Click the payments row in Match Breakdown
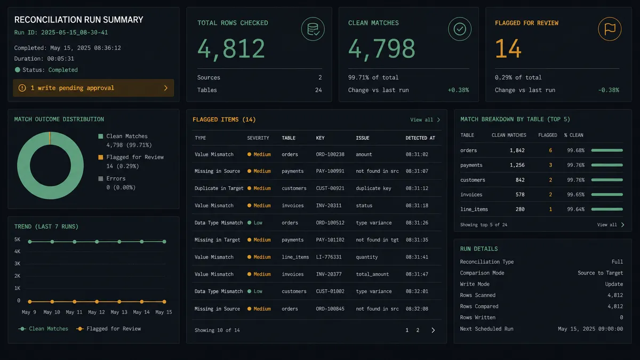640x360 pixels. 542,165
